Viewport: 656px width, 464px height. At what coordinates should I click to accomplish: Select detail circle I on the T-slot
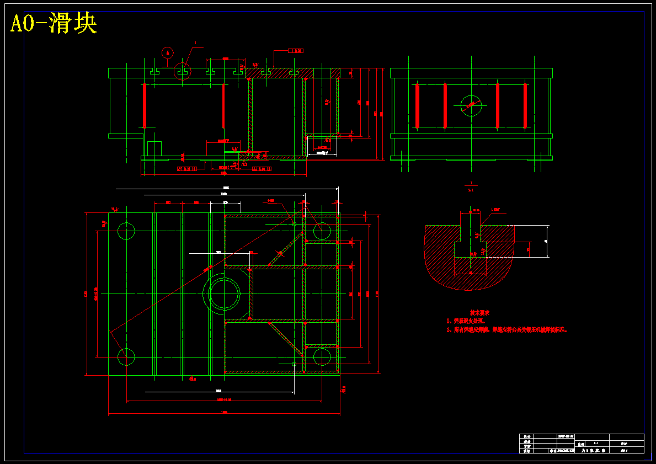click(183, 71)
